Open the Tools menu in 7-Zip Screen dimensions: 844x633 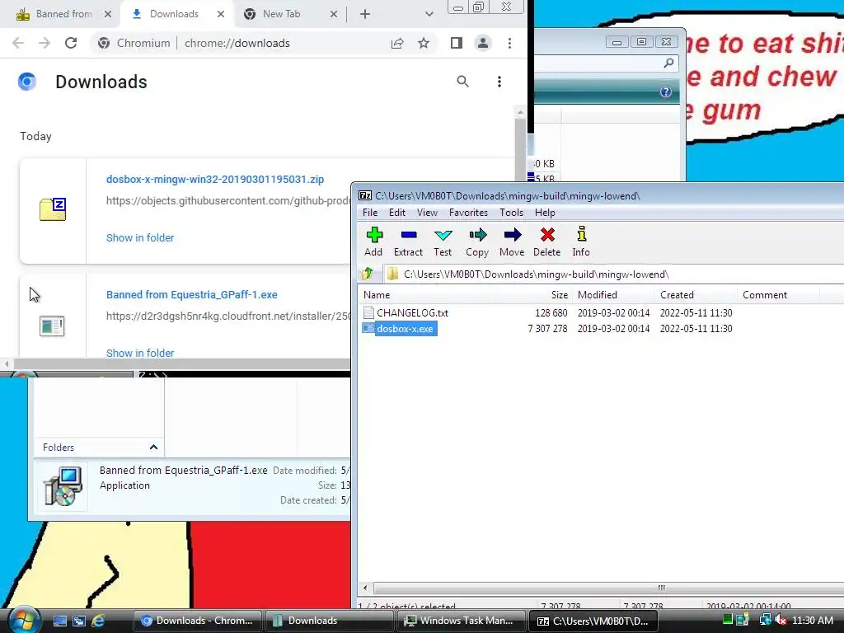pos(511,213)
